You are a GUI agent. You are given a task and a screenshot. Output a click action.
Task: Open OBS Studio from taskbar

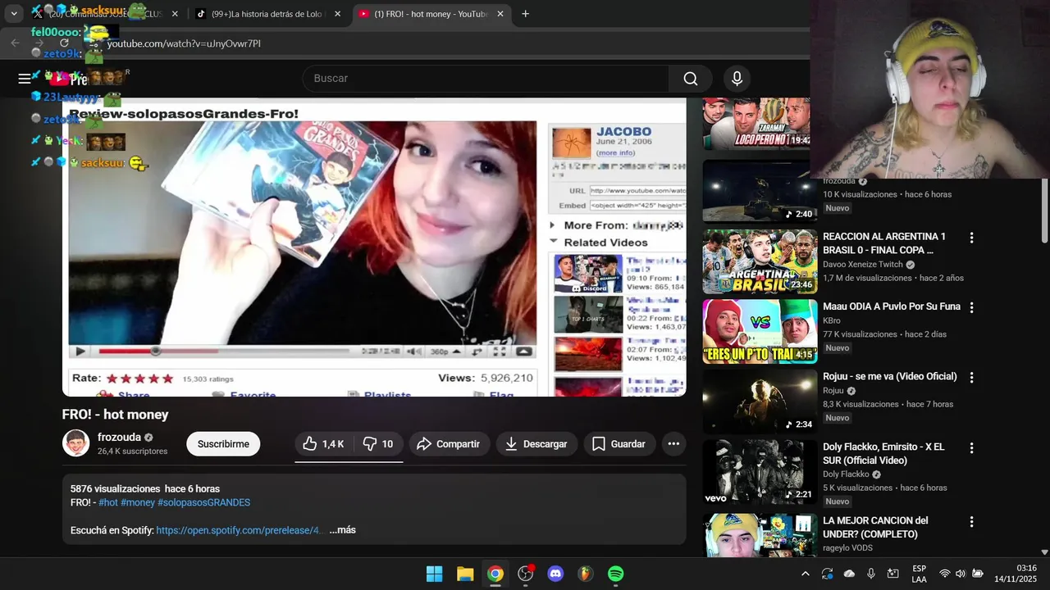(526, 574)
